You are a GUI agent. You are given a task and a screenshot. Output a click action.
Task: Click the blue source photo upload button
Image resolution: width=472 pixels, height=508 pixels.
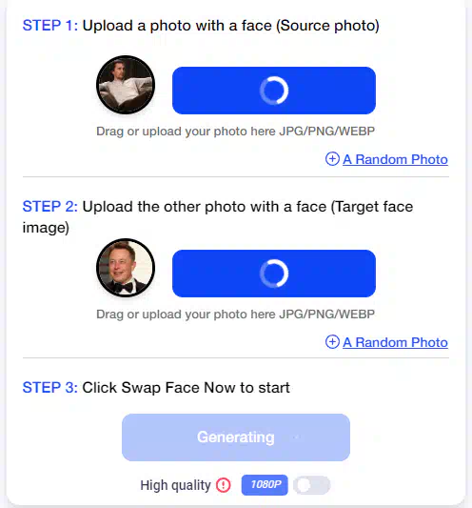274,91
